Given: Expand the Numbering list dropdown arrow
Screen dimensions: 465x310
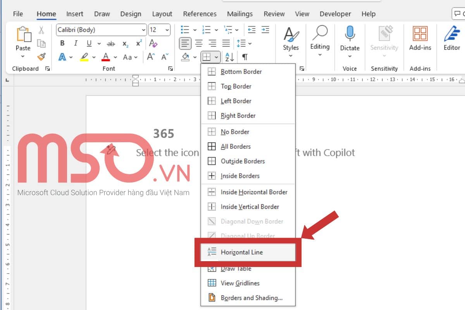Looking at the screenshot, I should tap(216, 30).
